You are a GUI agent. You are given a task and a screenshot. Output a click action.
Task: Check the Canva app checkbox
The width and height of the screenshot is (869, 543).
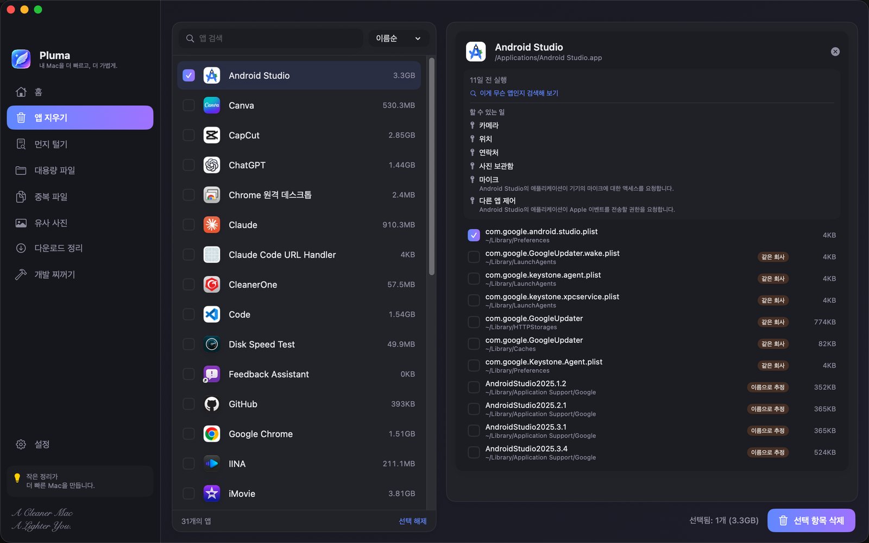[x=188, y=105]
